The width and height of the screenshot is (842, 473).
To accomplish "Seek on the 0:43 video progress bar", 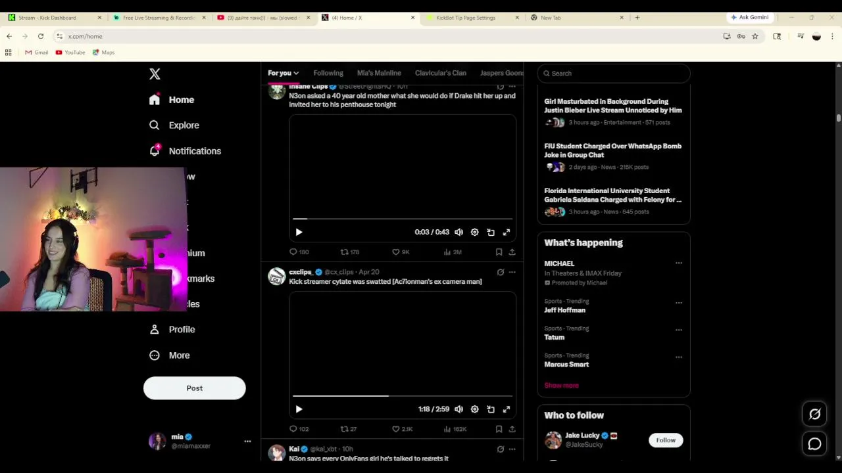I will [x=403, y=219].
